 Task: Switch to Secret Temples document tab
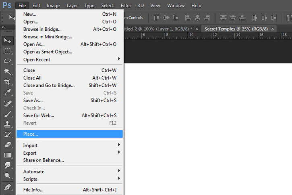coord(236,29)
